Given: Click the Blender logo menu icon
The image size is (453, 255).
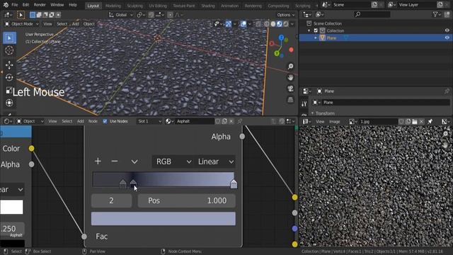Looking at the screenshot, I should click(x=6, y=5).
